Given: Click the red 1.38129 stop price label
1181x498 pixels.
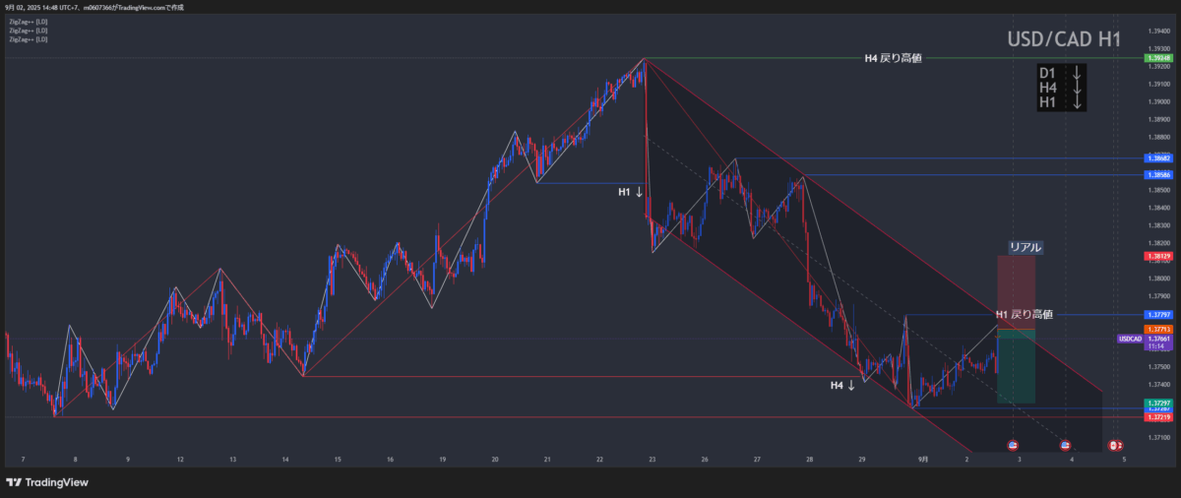Looking at the screenshot, I should click(1156, 256).
